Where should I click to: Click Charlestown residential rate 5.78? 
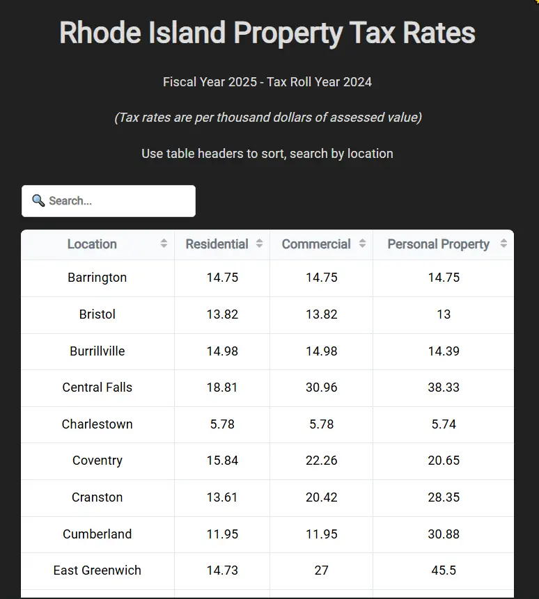(222, 424)
